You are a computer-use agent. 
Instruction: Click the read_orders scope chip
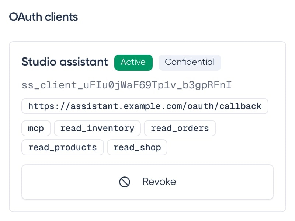(x=180, y=128)
